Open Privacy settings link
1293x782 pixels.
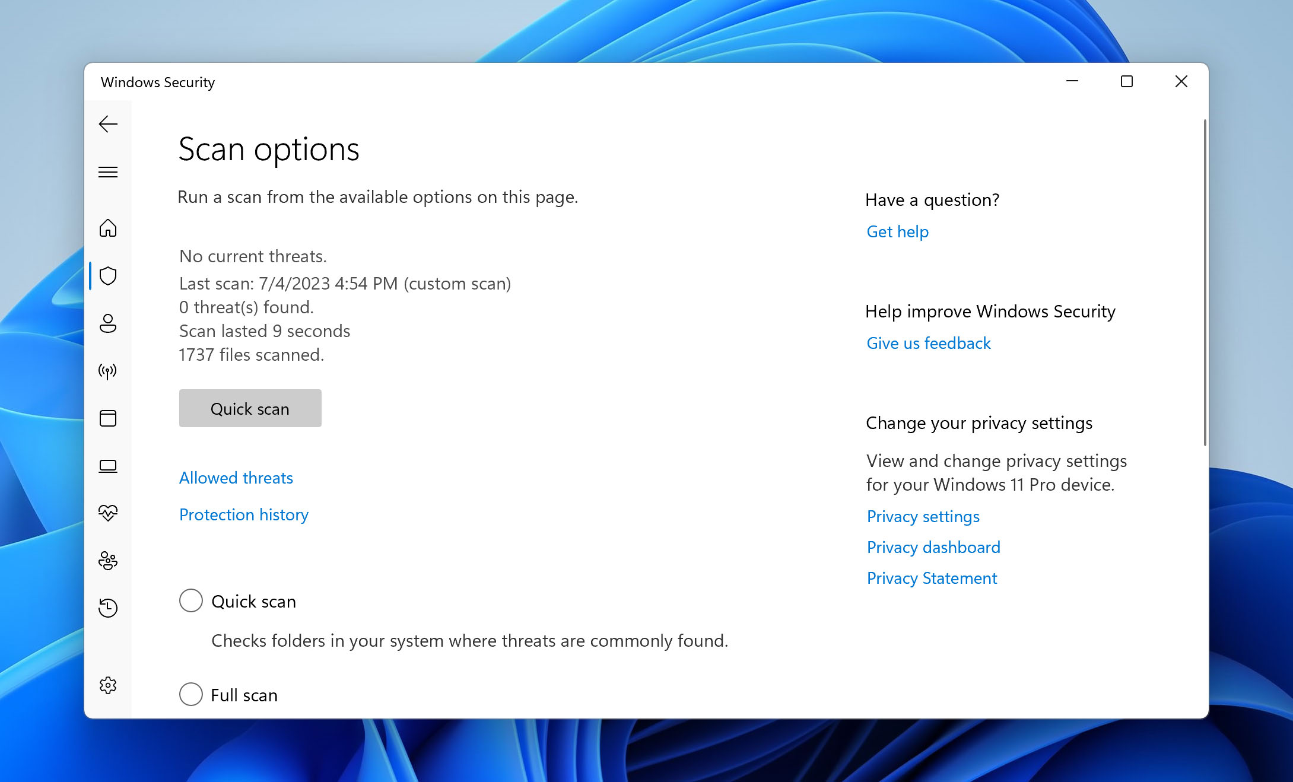point(923,515)
